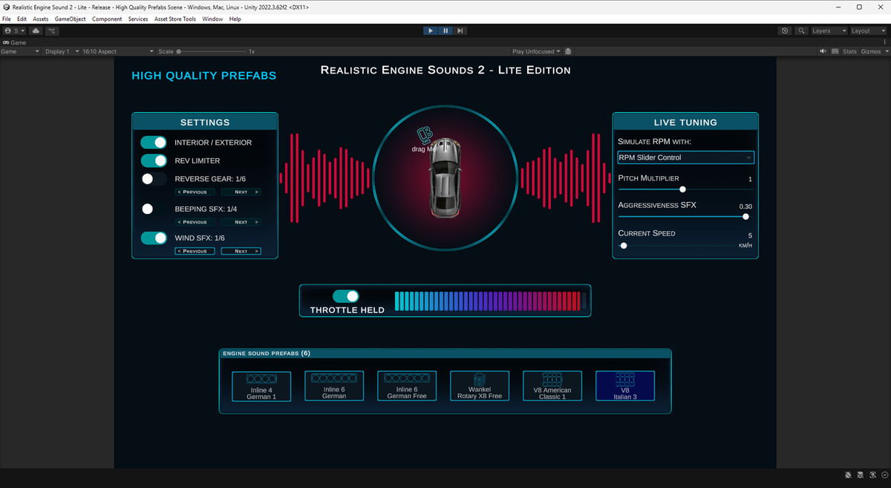Select the Inline 6 German engine prefab
Screen dimensions: 891x488
334,386
